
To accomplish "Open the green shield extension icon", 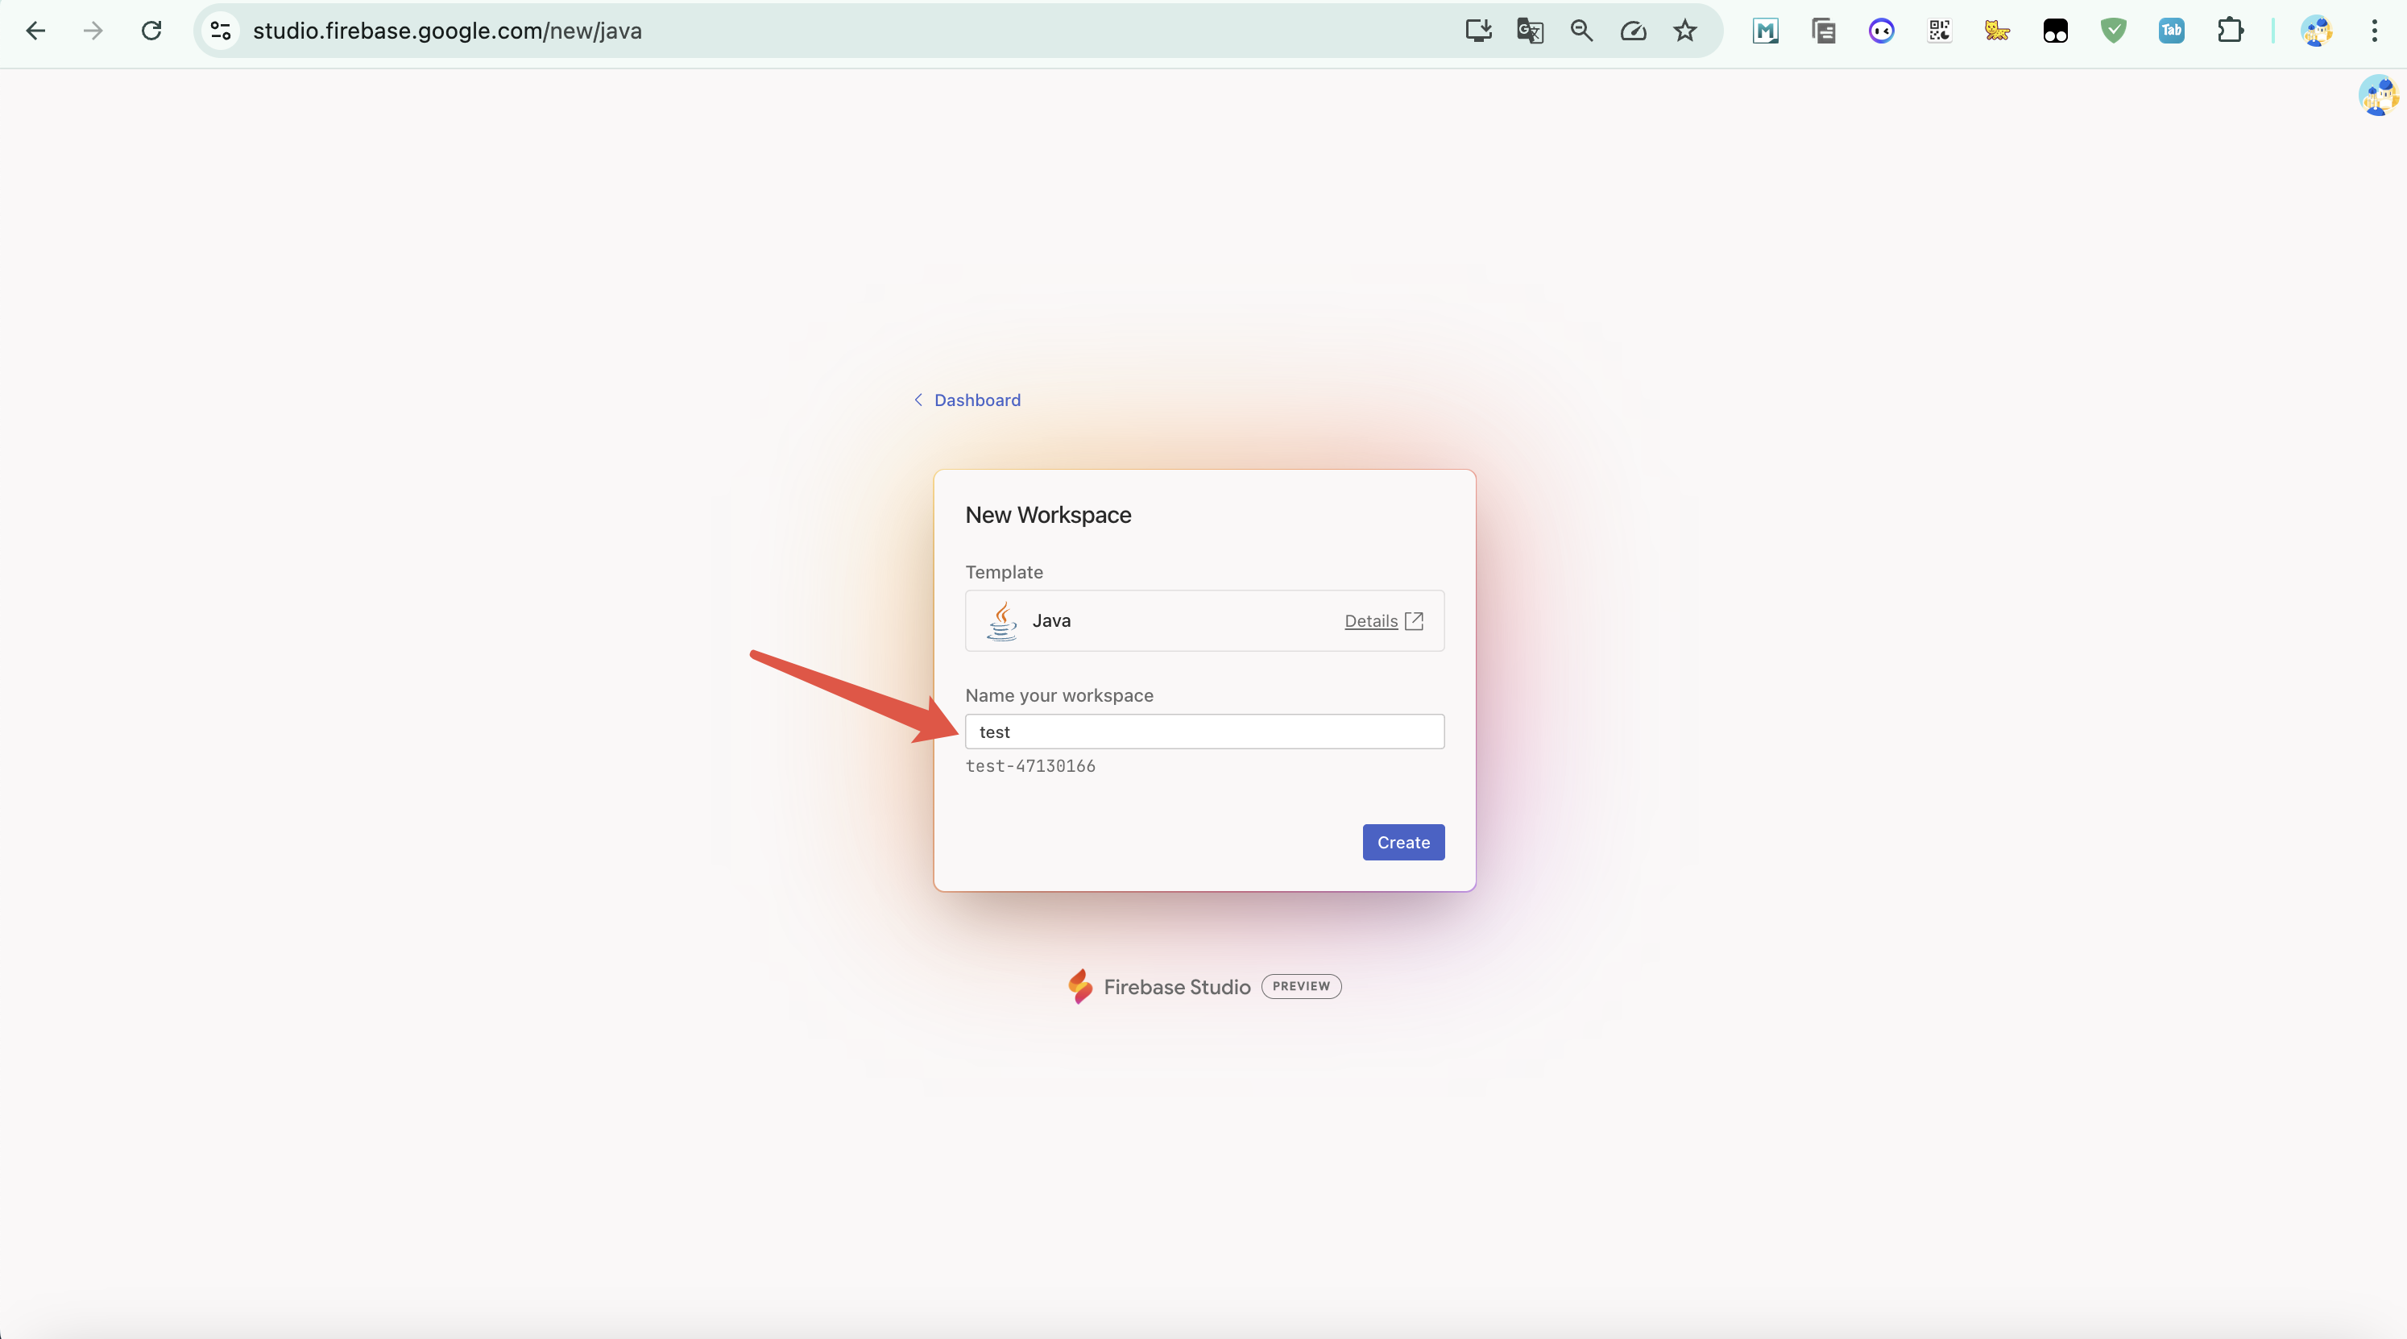I will [x=2113, y=31].
